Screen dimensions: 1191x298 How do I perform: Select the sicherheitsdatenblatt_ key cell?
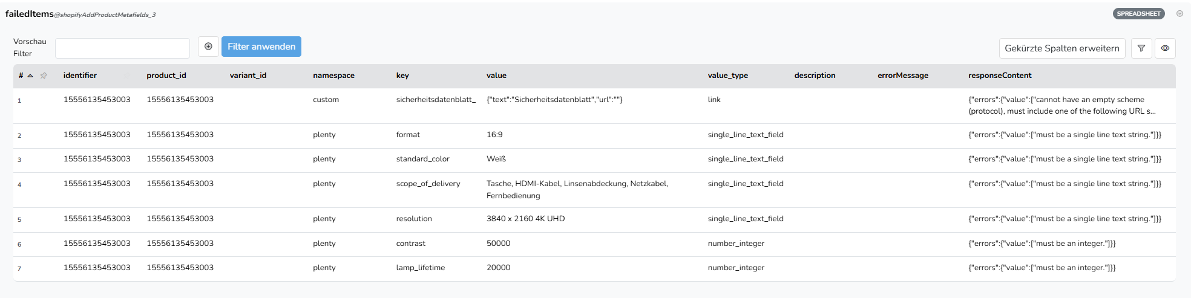tap(436, 100)
